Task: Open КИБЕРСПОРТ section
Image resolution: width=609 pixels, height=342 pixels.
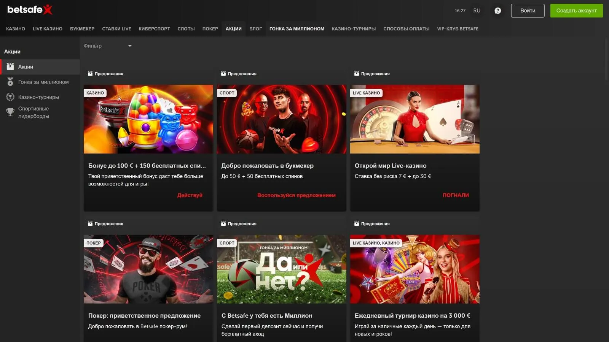Action: coord(154,29)
